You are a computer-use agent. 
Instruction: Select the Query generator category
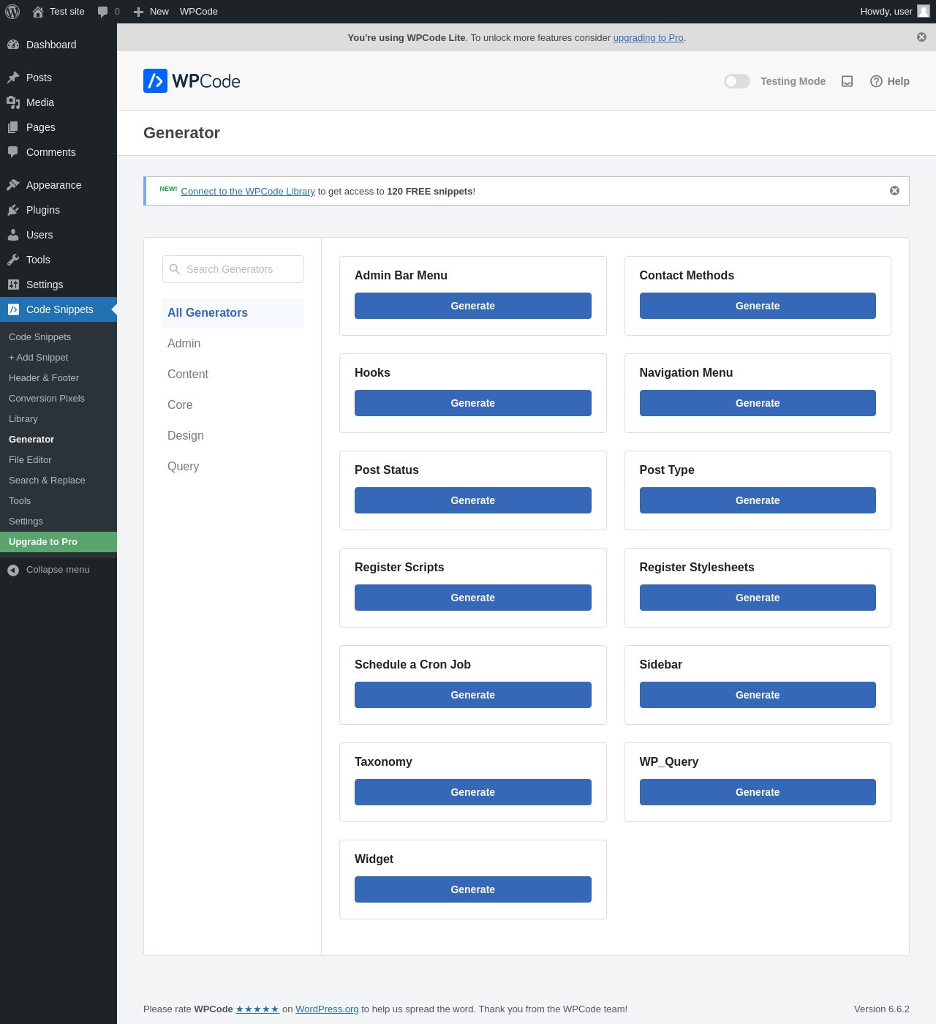[183, 466]
